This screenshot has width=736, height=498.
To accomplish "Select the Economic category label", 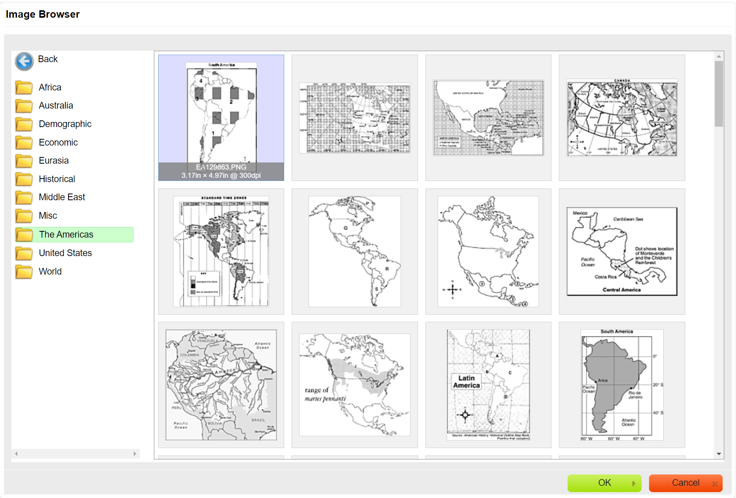I will coord(58,142).
